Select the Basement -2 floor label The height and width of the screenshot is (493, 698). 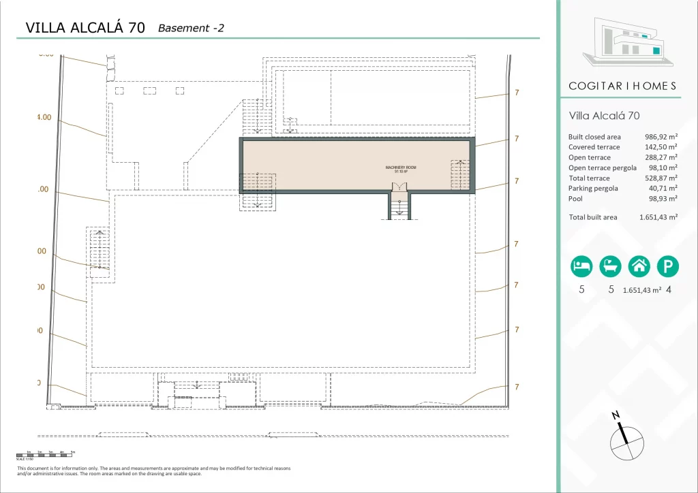pyautogui.click(x=191, y=28)
